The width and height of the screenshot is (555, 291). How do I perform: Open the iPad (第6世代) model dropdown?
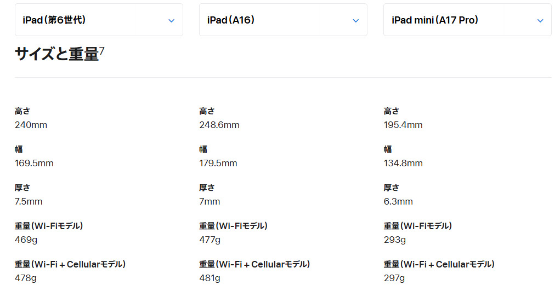click(99, 20)
